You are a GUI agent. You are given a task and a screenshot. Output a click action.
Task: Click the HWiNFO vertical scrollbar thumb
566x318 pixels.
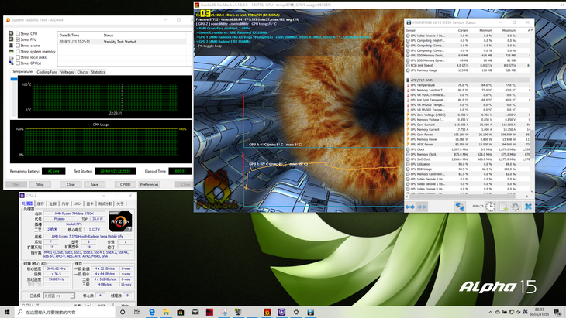pyautogui.click(x=532, y=144)
